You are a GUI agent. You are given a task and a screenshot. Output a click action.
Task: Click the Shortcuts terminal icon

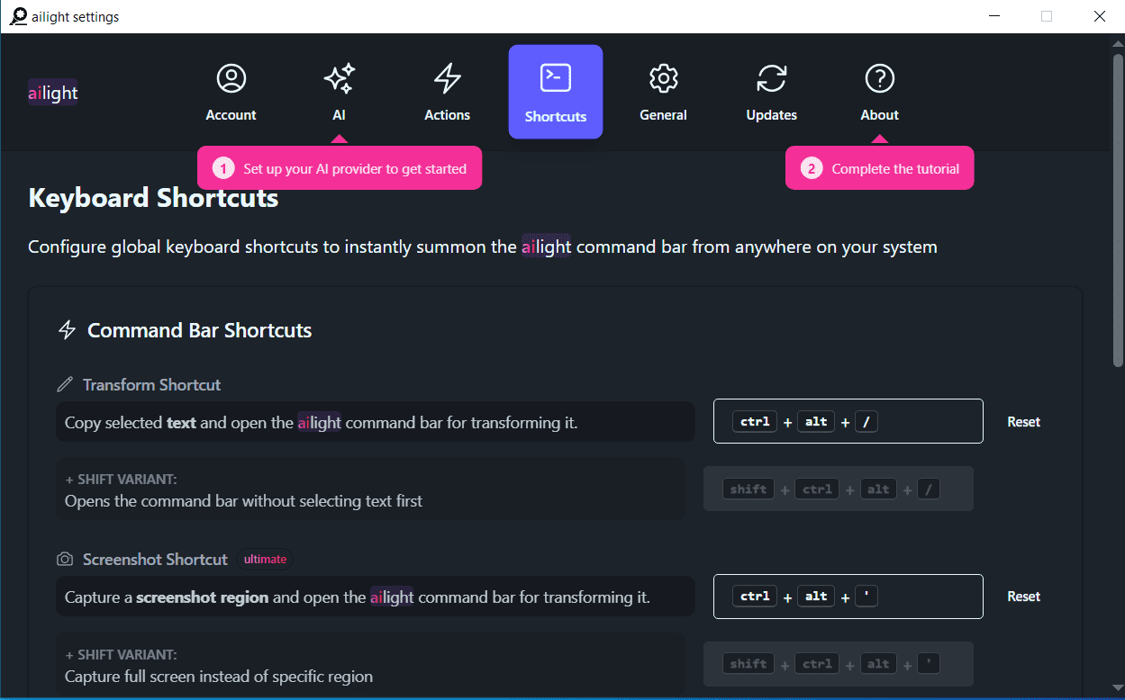pos(556,78)
